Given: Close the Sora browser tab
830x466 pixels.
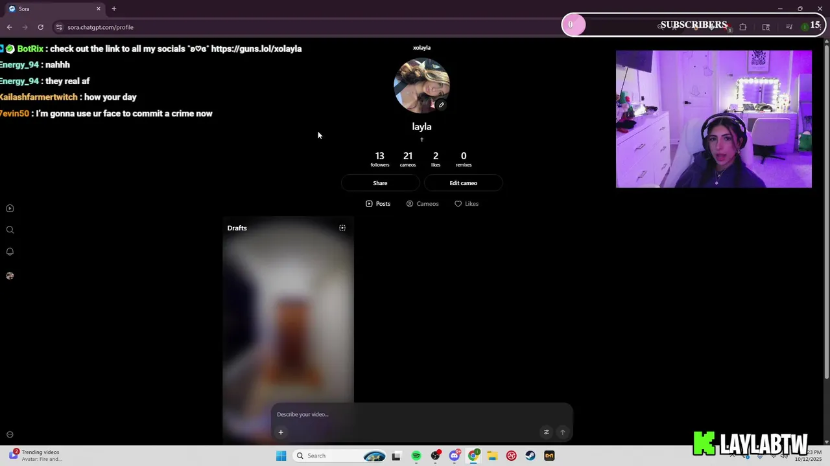Looking at the screenshot, I should (x=99, y=8).
